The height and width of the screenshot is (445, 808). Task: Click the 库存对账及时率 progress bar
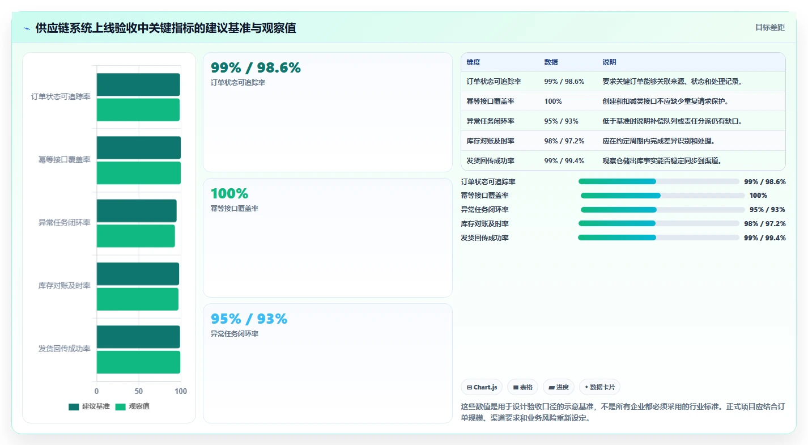[x=659, y=223]
